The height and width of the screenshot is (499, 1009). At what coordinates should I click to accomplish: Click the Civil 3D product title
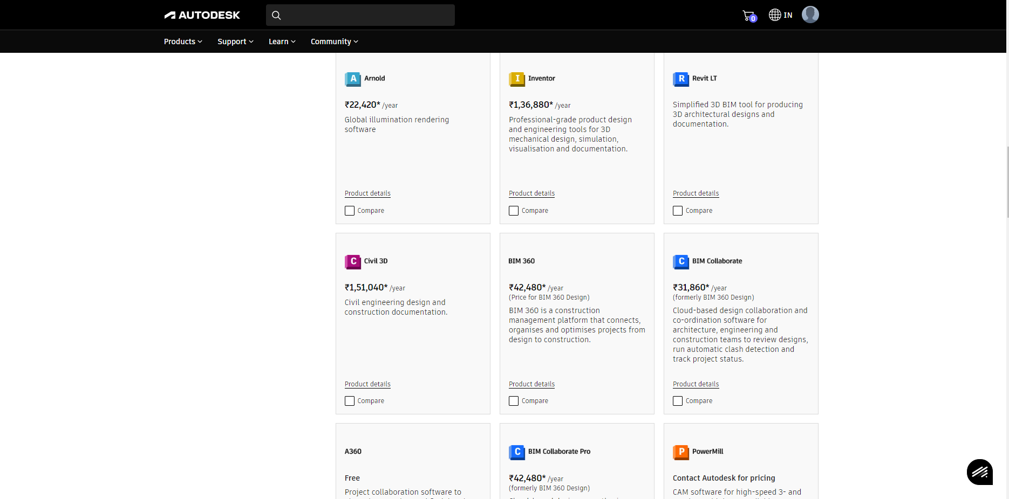(x=376, y=261)
